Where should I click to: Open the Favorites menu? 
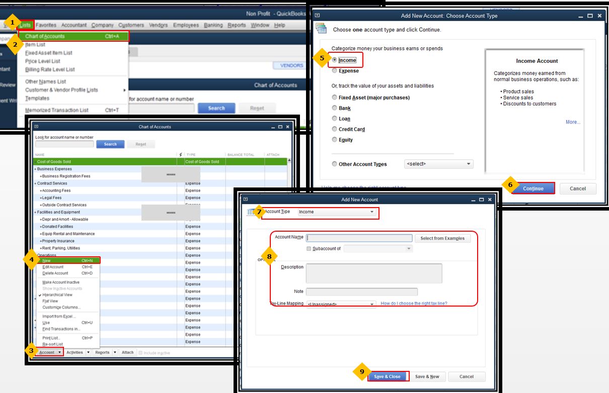click(46, 25)
